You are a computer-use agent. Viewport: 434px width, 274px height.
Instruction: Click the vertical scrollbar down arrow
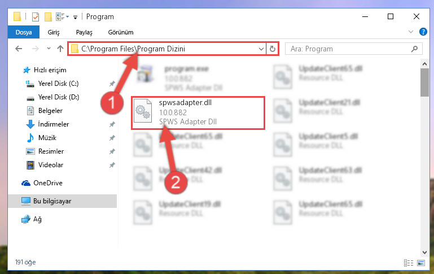click(424, 252)
